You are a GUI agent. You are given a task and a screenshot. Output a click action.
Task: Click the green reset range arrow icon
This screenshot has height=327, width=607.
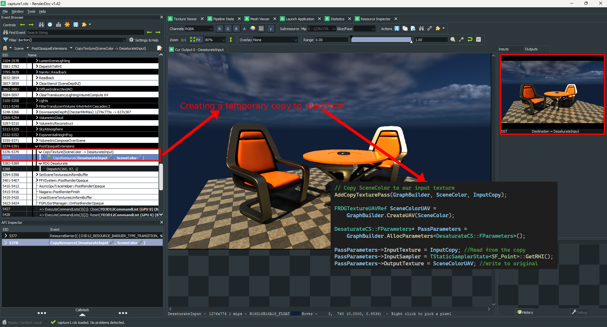point(470,40)
